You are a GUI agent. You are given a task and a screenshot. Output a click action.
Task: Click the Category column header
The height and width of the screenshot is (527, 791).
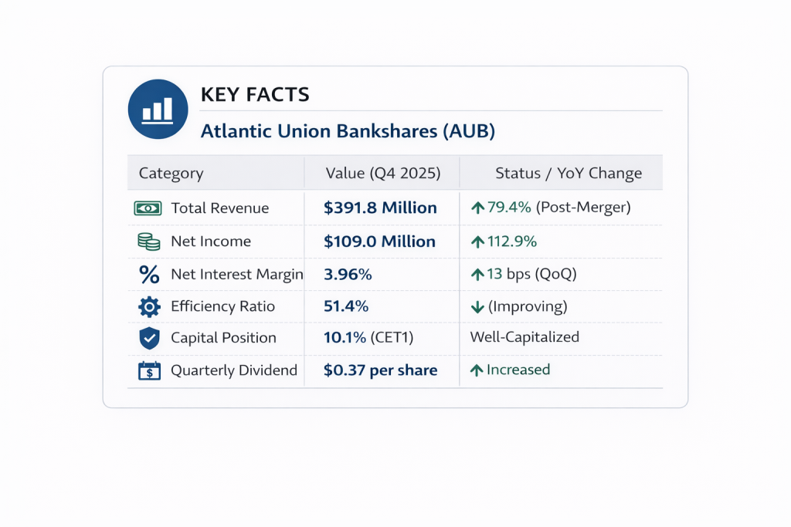point(171,173)
